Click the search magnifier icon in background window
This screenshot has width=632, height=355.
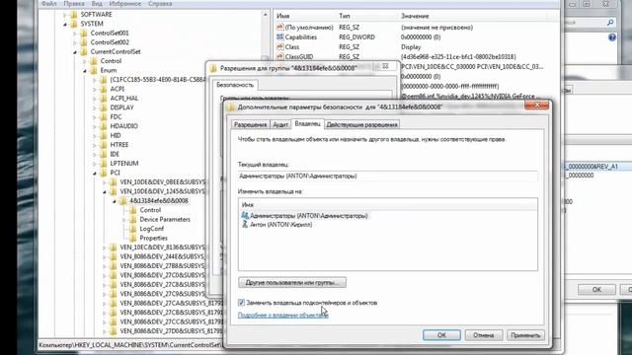pyautogui.click(x=610, y=23)
